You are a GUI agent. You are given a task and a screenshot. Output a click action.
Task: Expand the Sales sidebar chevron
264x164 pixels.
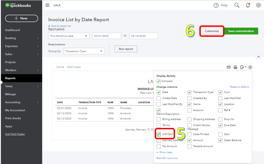(38, 54)
